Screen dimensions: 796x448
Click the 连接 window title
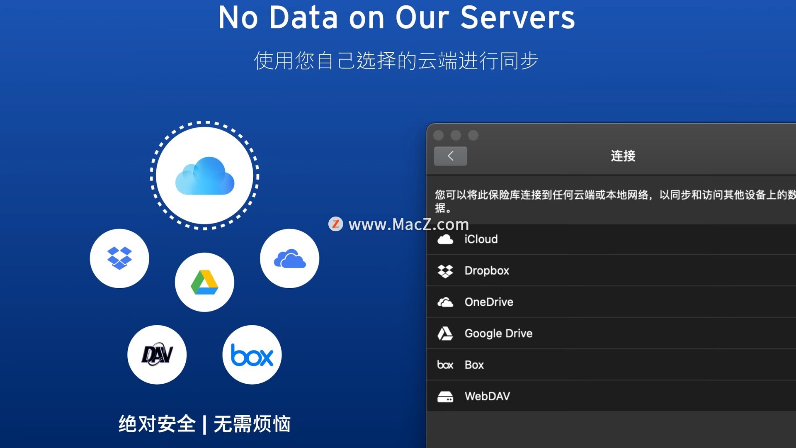coord(623,156)
